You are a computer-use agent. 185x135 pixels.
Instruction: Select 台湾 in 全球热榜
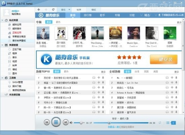(x=137, y=72)
